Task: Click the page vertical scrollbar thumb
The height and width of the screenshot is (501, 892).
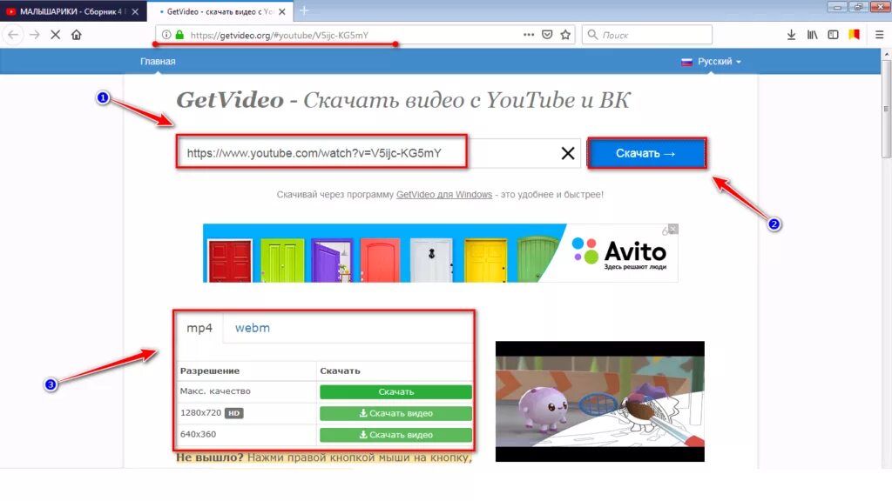Action: (x=886, y=109)
